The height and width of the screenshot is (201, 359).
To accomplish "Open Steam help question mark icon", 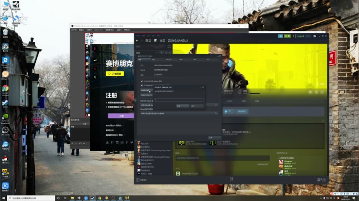I will (294, 36).
